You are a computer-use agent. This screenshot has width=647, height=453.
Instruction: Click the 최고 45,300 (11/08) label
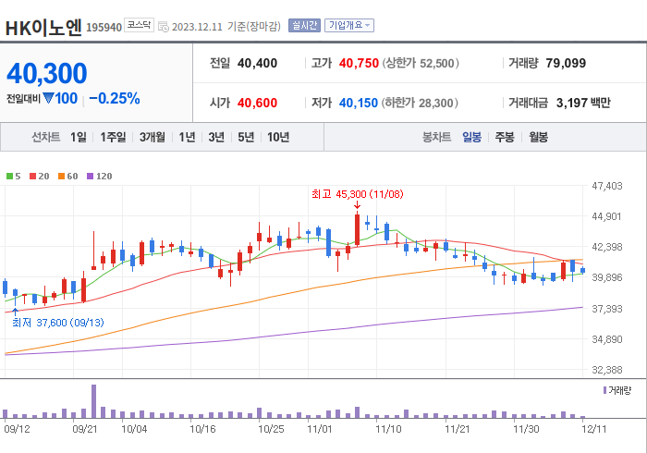[x=358, y=194]
